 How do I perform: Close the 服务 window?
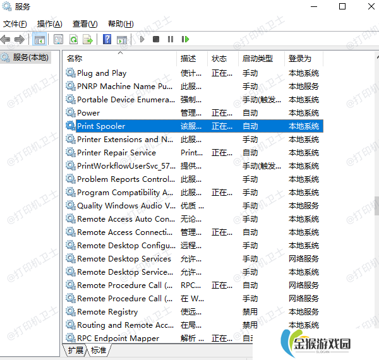(371, 6)
